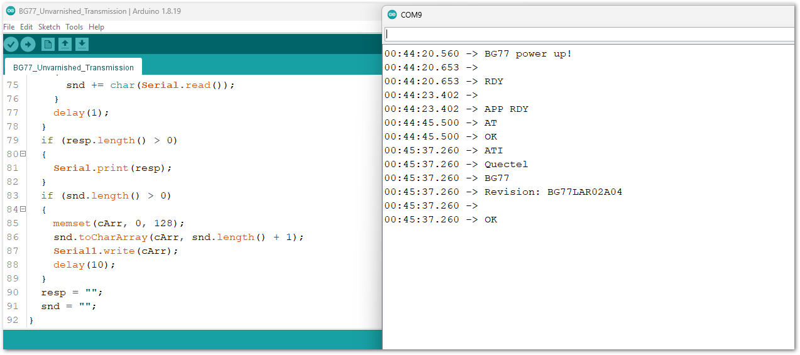Open the File menu
Image resolution: width=800 pixels, height=355 pixels.
coord(9,27)
